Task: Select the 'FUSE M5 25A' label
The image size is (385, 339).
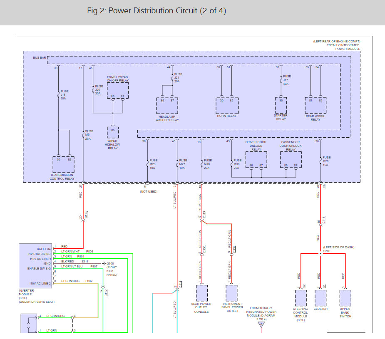Action: point(89,135)
